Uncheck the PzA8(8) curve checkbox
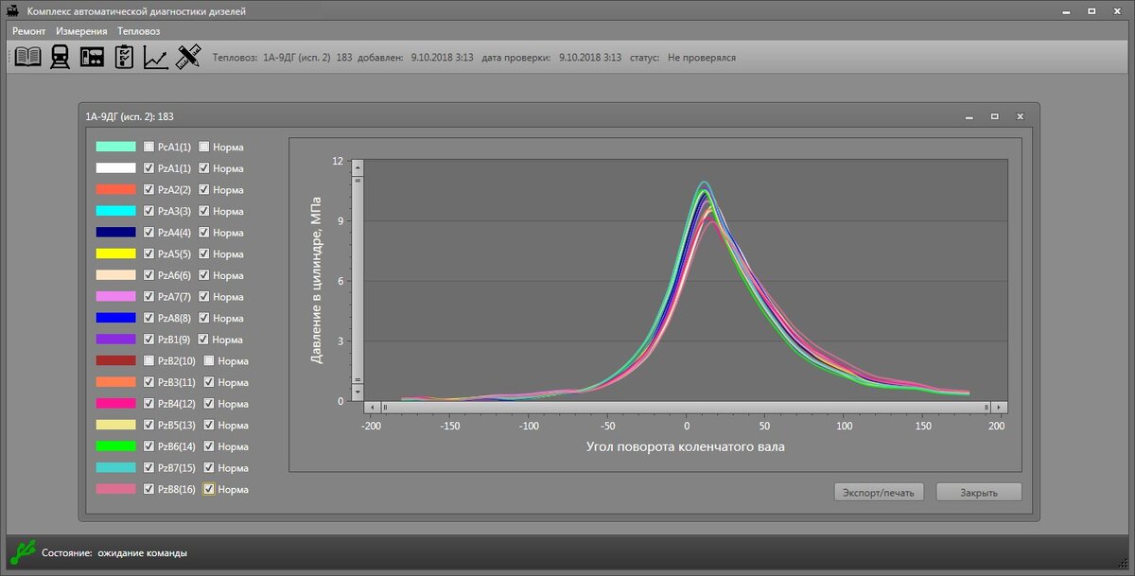The width and height of the screenshot is (1135, 576). (x=148, y=318)
